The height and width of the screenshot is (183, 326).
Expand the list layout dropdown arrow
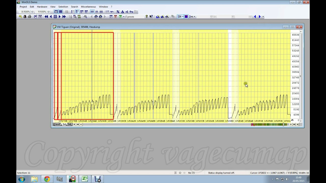183,17
